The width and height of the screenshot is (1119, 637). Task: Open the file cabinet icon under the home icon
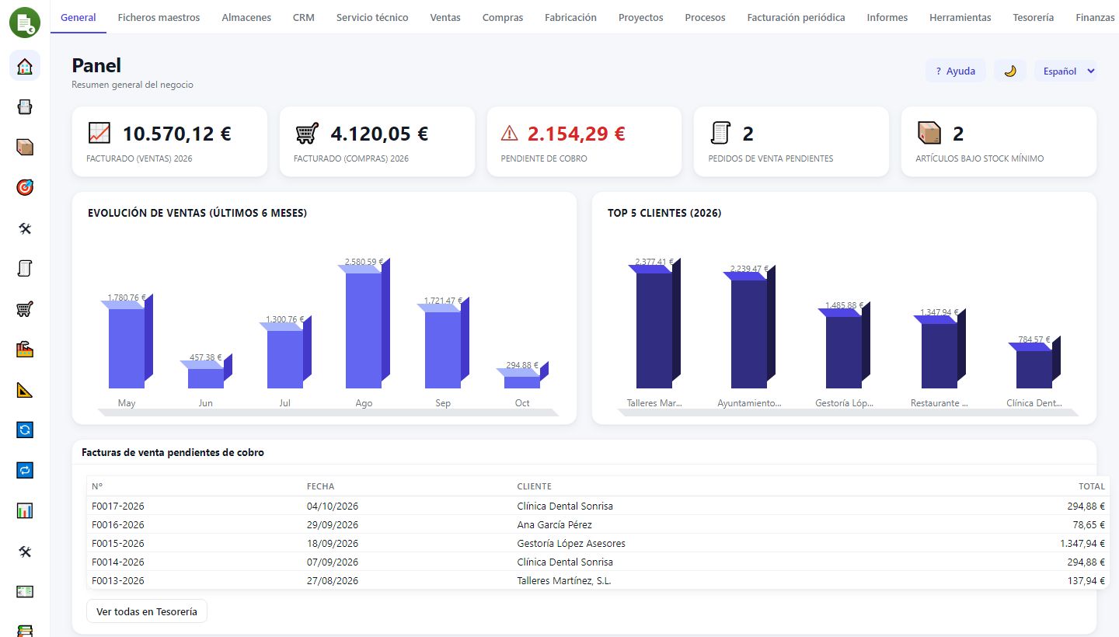coord(25,106)
